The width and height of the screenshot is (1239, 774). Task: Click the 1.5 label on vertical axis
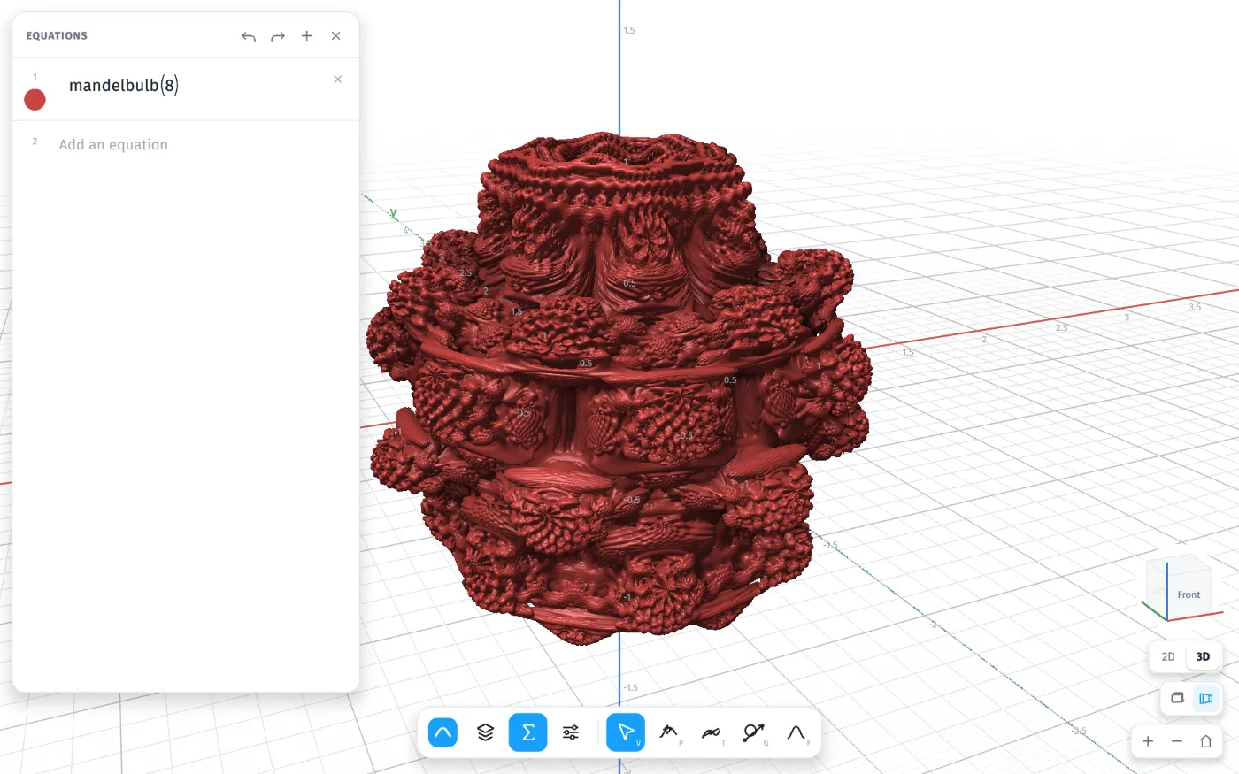pos(629,30)
